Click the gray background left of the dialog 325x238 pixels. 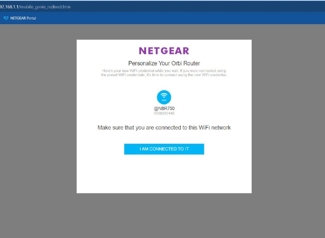pyautogui.click(x=38, y=116)
